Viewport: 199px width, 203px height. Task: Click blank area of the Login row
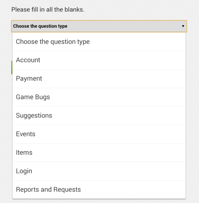point(108,171)
